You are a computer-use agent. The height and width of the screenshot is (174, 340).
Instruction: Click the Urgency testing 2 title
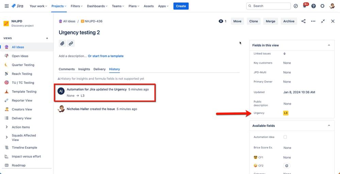pyautogui.click(x=79, y=33)
